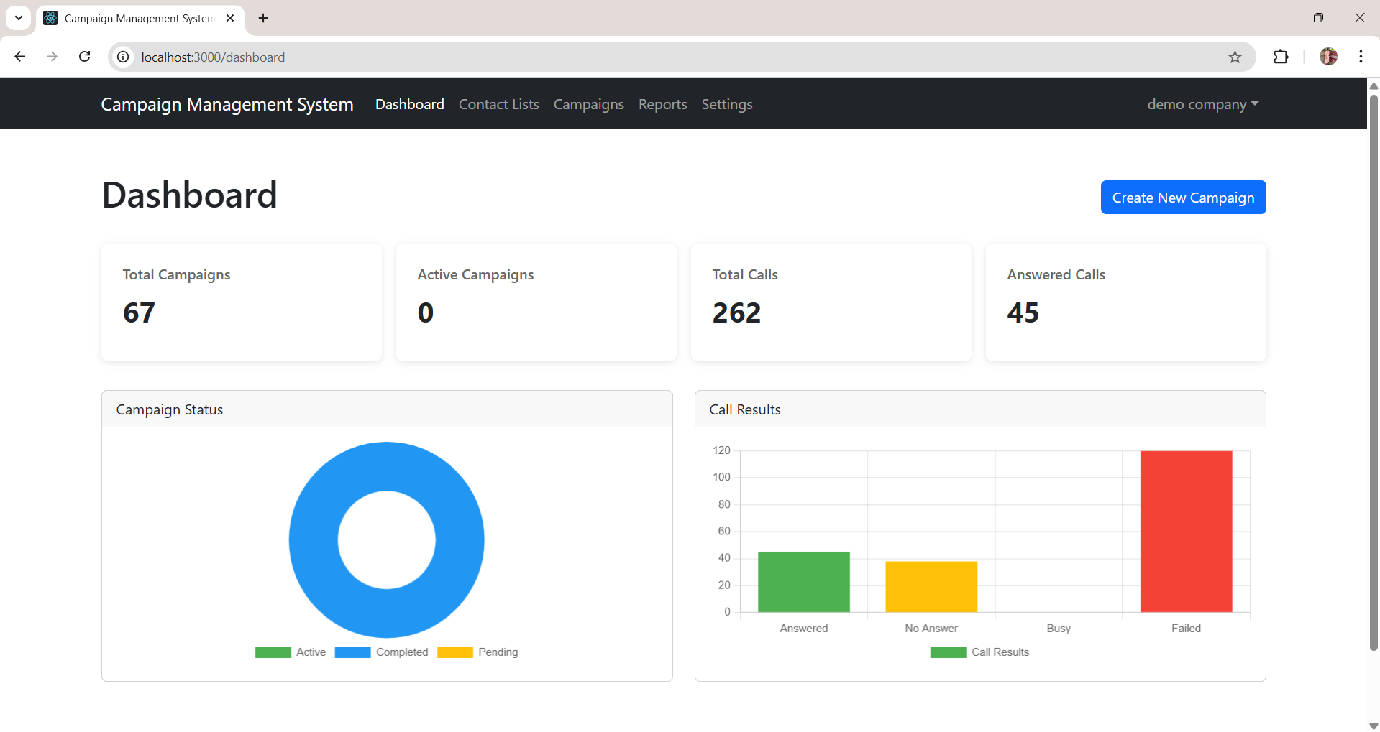The height and width of the screenshot is (732, 1380).
Task: Open the Reports navigation link
Action: point(662,104)
